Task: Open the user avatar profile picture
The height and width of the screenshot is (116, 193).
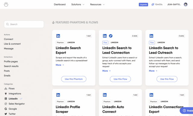Action: click(185, 5)
